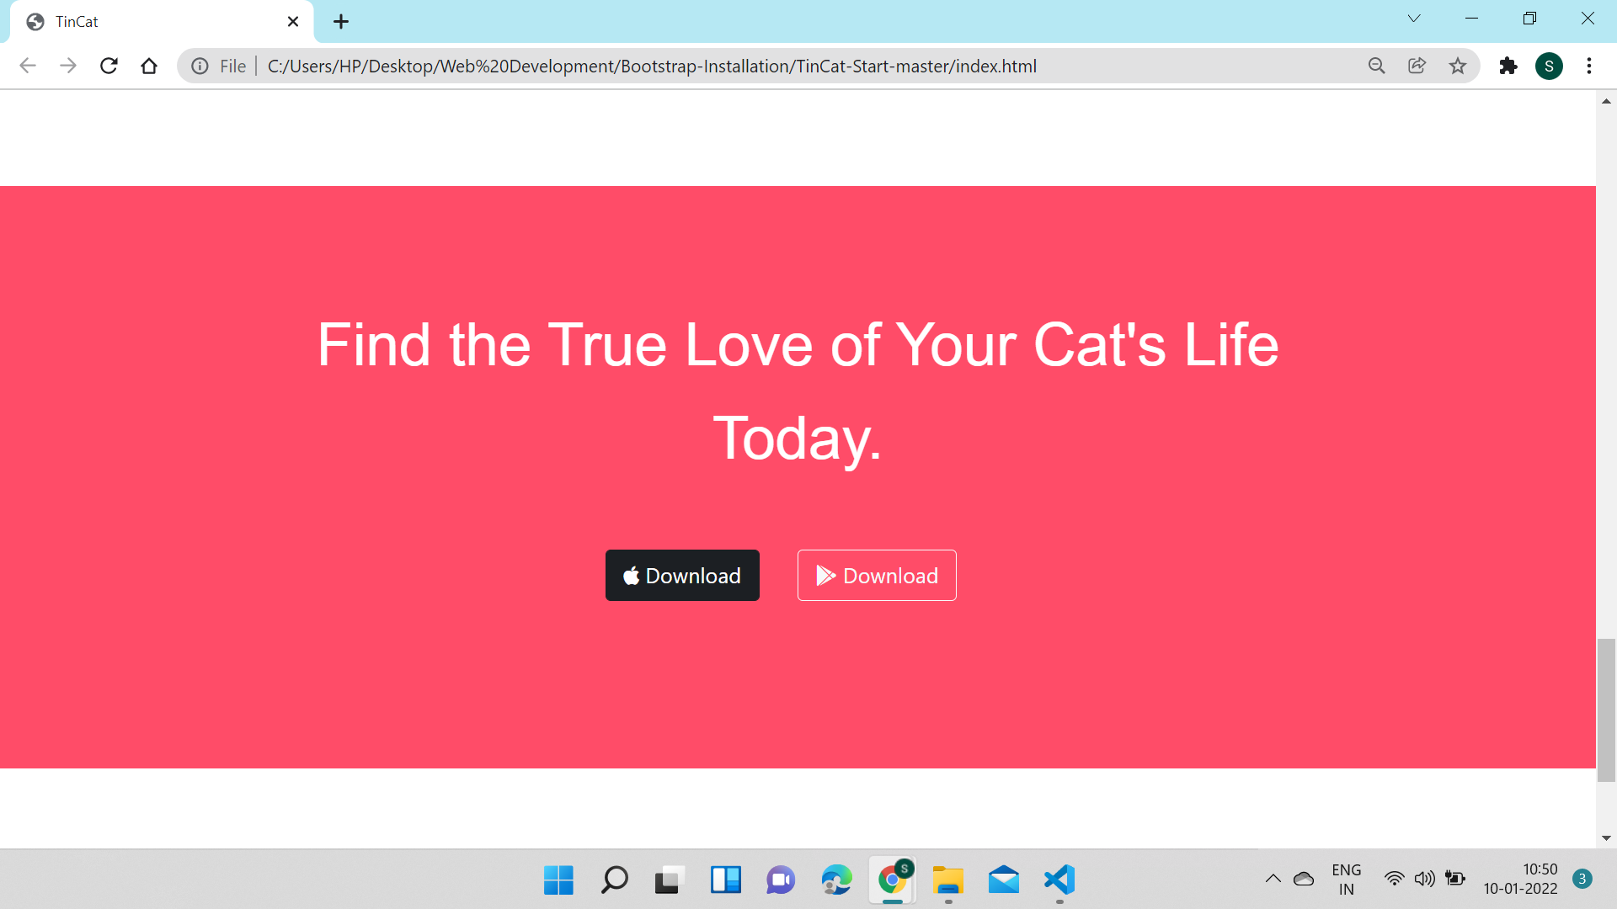Bookmark the page via the star icon
The height and width of the screenshot is (909, 1617).
pyautogui.click(x=1458, y=66)
